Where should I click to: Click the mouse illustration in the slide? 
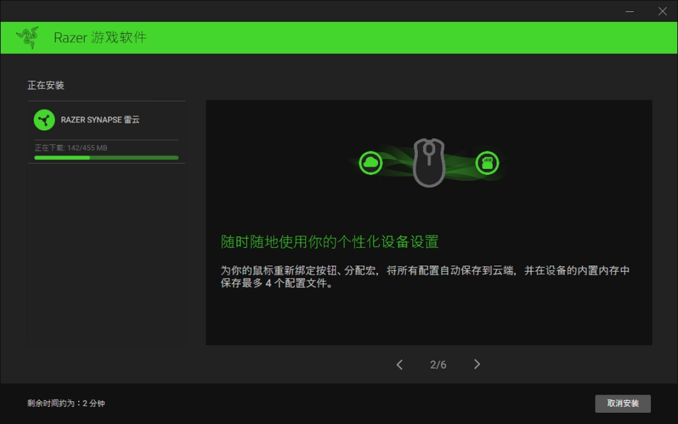pyautogui.click(x=429, y=163)
